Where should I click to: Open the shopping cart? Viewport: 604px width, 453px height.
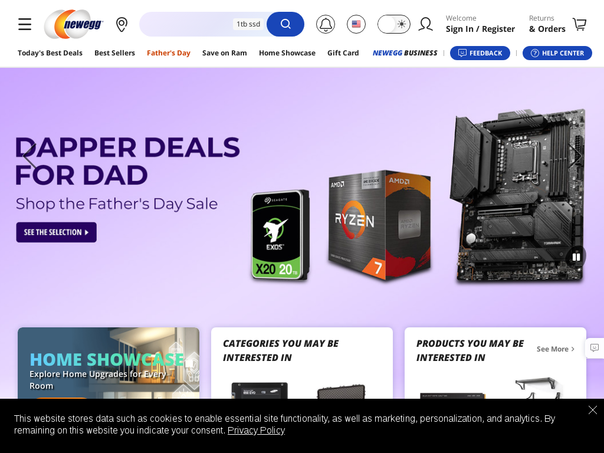[579, 24]
